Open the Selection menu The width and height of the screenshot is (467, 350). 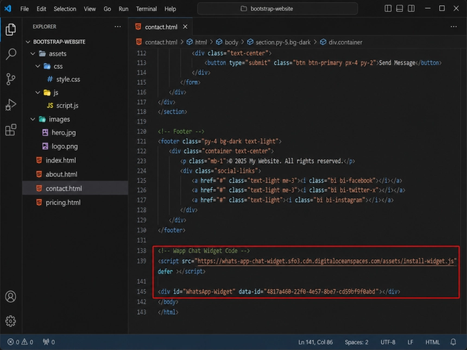[x=65, y=9]
